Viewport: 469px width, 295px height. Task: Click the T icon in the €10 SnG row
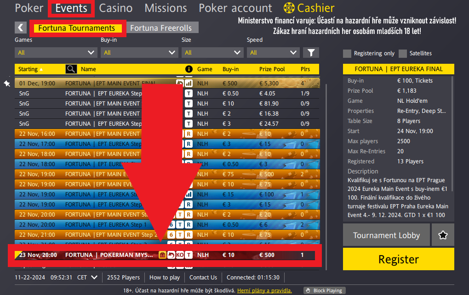[189, 104]
